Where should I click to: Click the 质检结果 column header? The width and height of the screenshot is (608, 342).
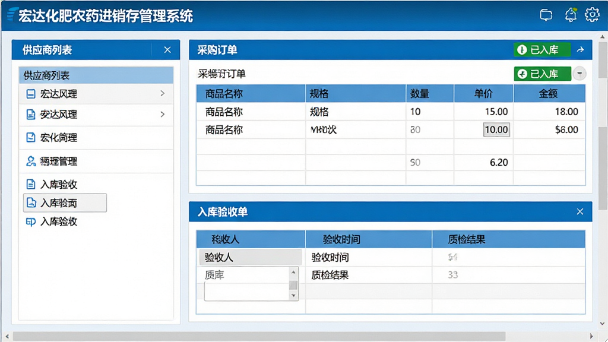(x=509, y=239)
